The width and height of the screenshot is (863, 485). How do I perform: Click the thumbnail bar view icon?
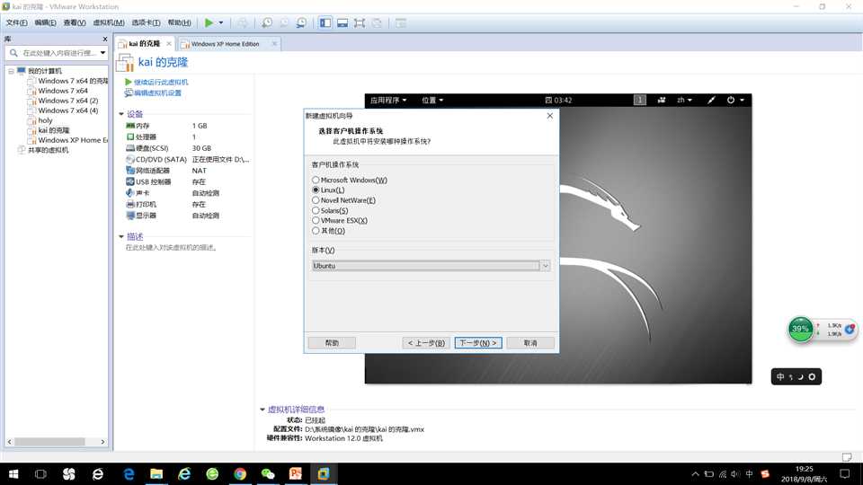(x=343, y=22)
